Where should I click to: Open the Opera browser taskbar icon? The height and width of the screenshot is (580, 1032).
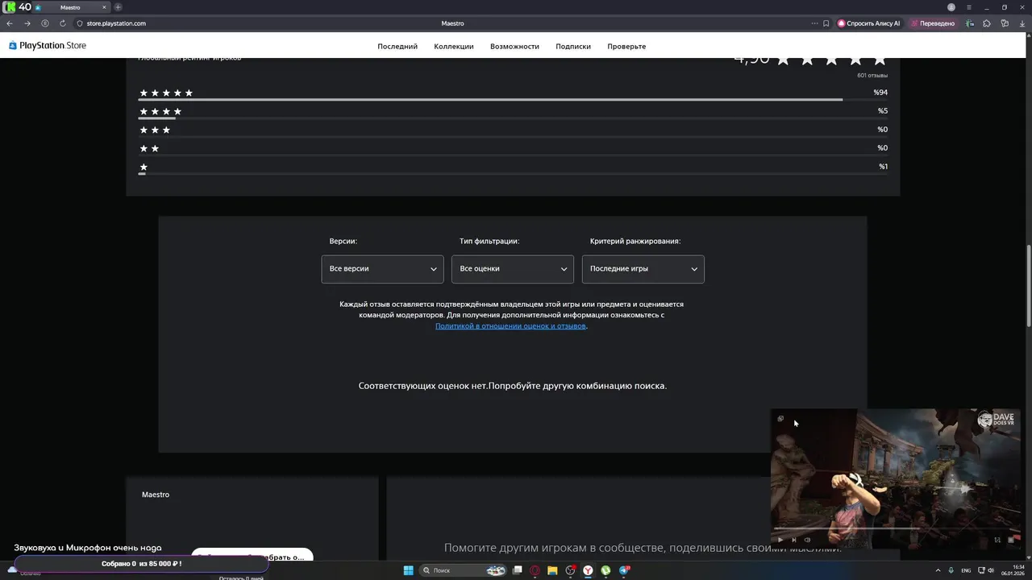click(x=535, y=570)
